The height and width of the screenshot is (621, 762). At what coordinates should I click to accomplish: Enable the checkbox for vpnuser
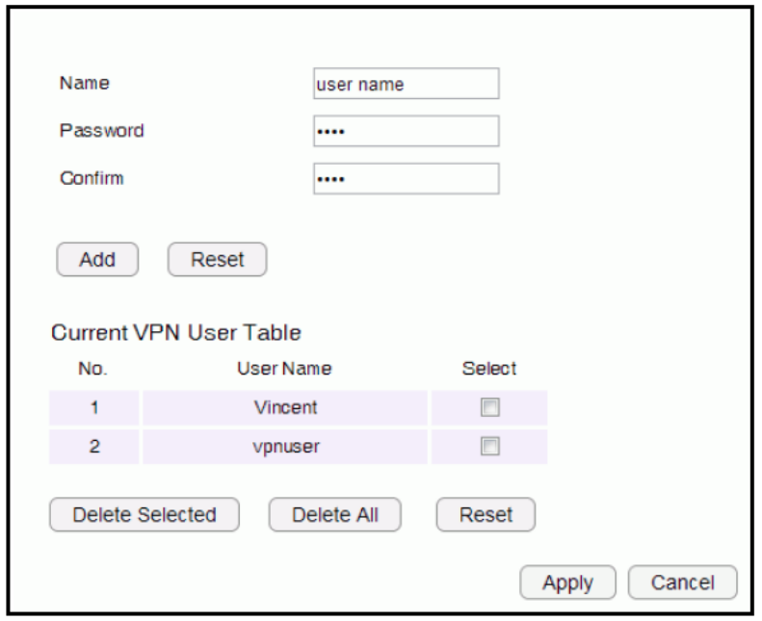tap(489, 446)
